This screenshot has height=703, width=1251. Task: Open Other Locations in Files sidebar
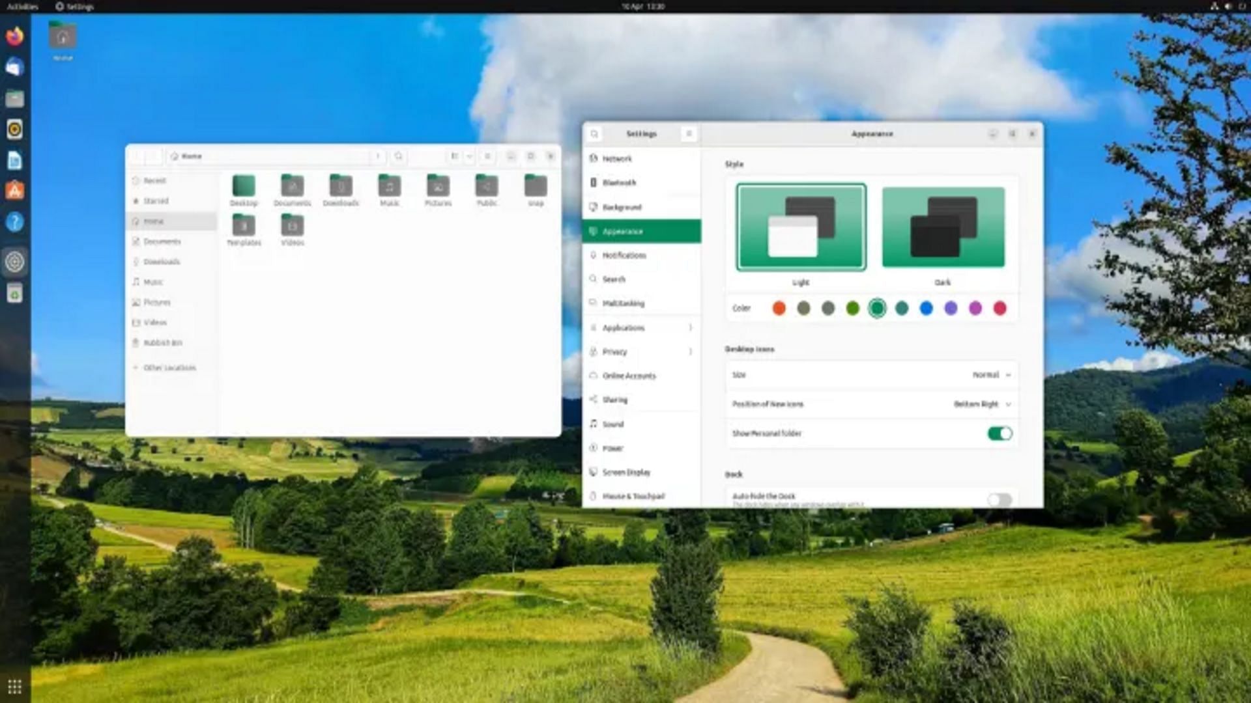click(172, 368)
